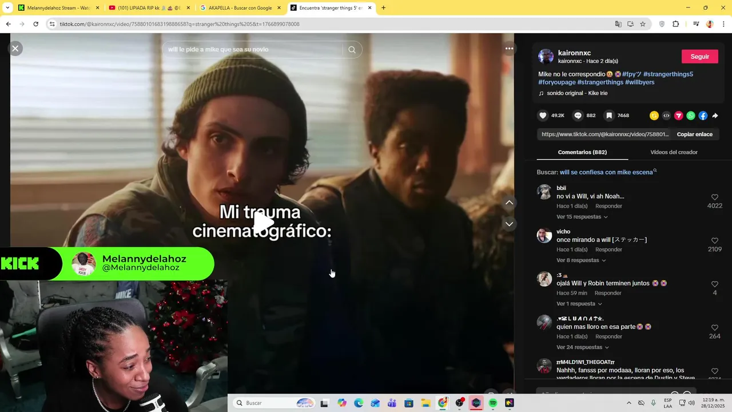Image resolution: width=732 pixels, height=412 pixels.
Task: Open a new browser tab
Action: point(383,8)
